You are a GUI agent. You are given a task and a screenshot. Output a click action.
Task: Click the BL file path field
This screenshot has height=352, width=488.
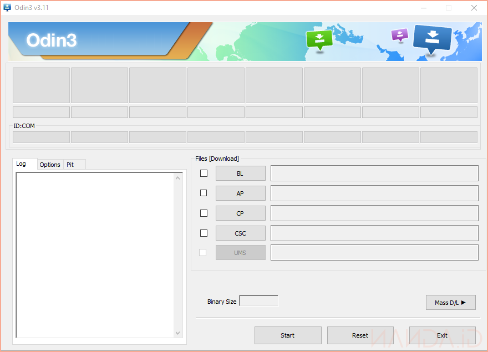pyautogui.click(x=374, y=174)
